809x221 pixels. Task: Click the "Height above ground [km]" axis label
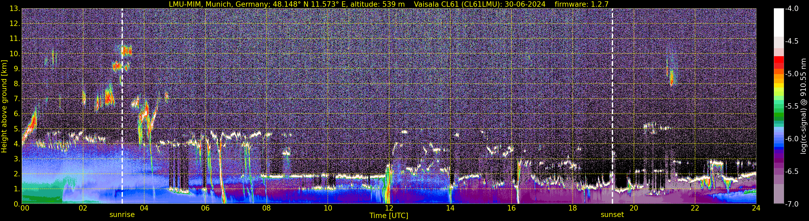pos(4,106)
